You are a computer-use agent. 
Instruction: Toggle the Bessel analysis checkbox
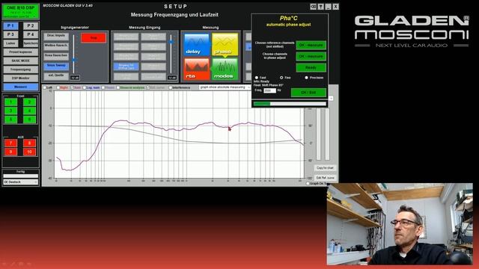coord(118,87)
